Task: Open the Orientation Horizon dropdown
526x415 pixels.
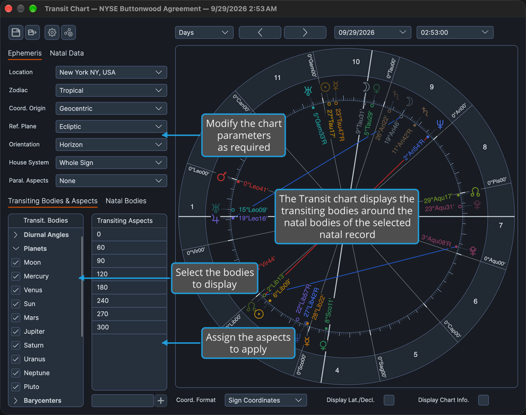Action: [111, 145]
